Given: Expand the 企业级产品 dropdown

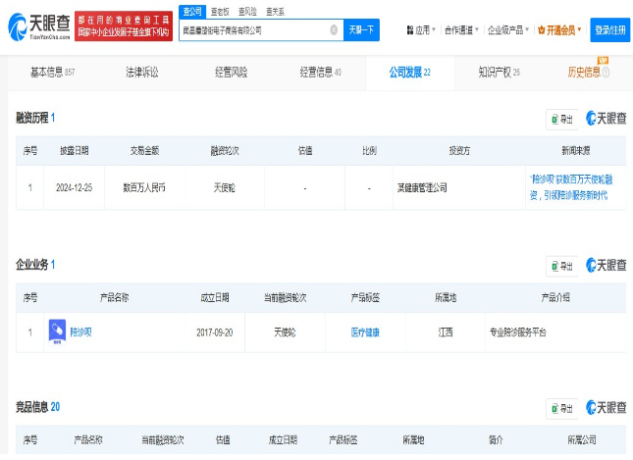Looking at the screenshot, I should tap(507, 29).
